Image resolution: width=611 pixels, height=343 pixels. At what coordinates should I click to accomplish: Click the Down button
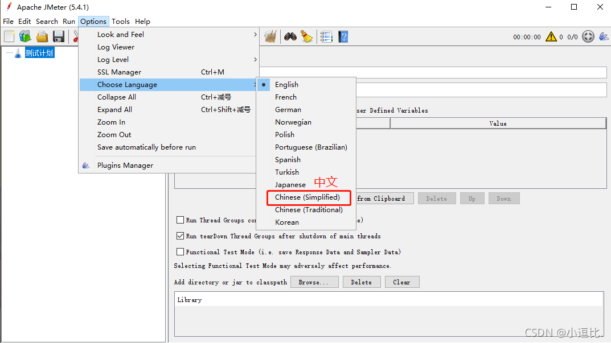[x=504, y=199]
